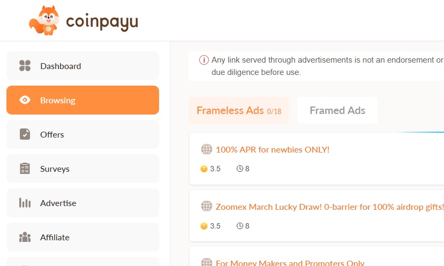Screen dimensions: 444x266
Task: Click the Dashboard four-leaf icon
Action: click(x=25, y=66)
